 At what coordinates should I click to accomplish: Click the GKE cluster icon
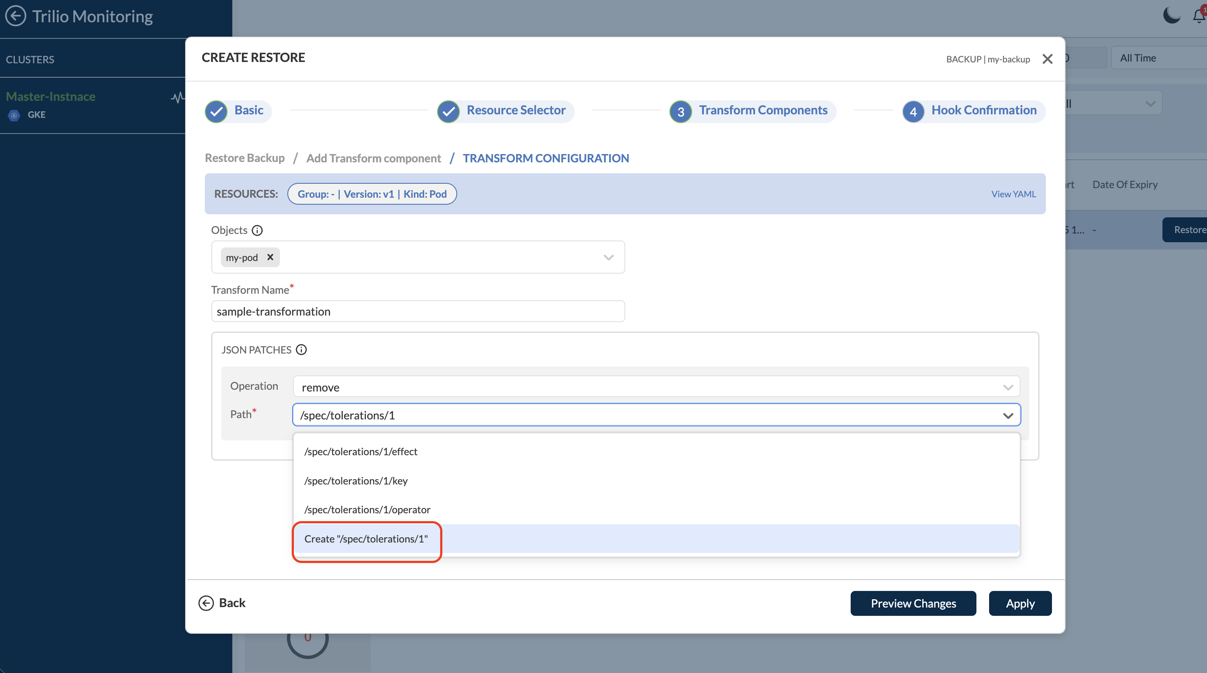tap(14, 115)
